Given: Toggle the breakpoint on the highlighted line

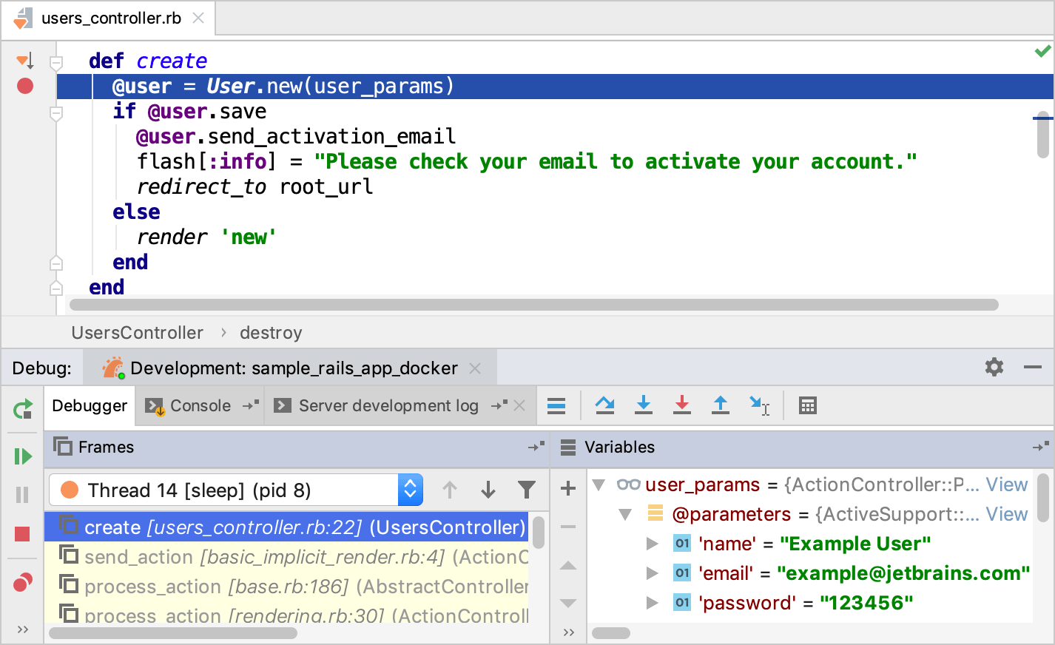Looking at the screenshot, I should click(x=24, y=87).
